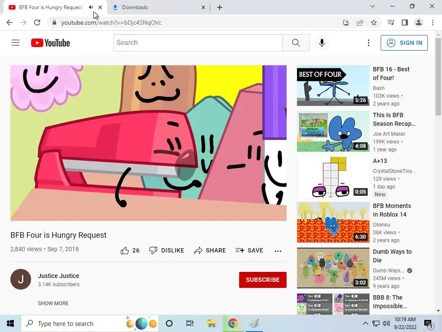Open YouTube settings three-dot menu
The image size is (442, 332).
click(x=369, y=43)
